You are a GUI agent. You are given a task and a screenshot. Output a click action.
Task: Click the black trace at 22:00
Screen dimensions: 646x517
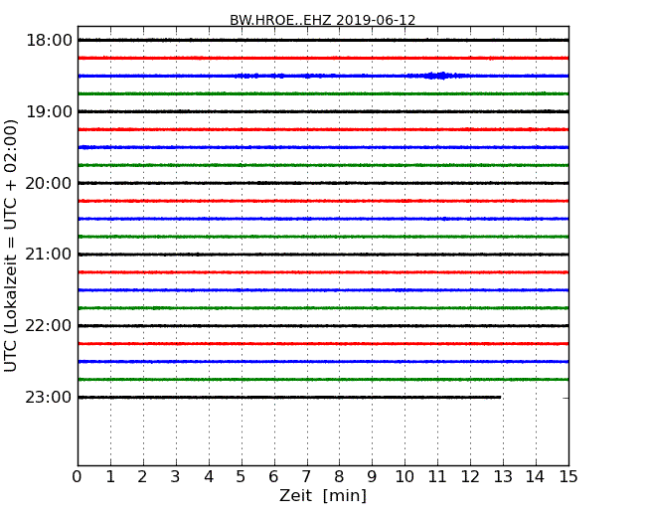[323, 326]
